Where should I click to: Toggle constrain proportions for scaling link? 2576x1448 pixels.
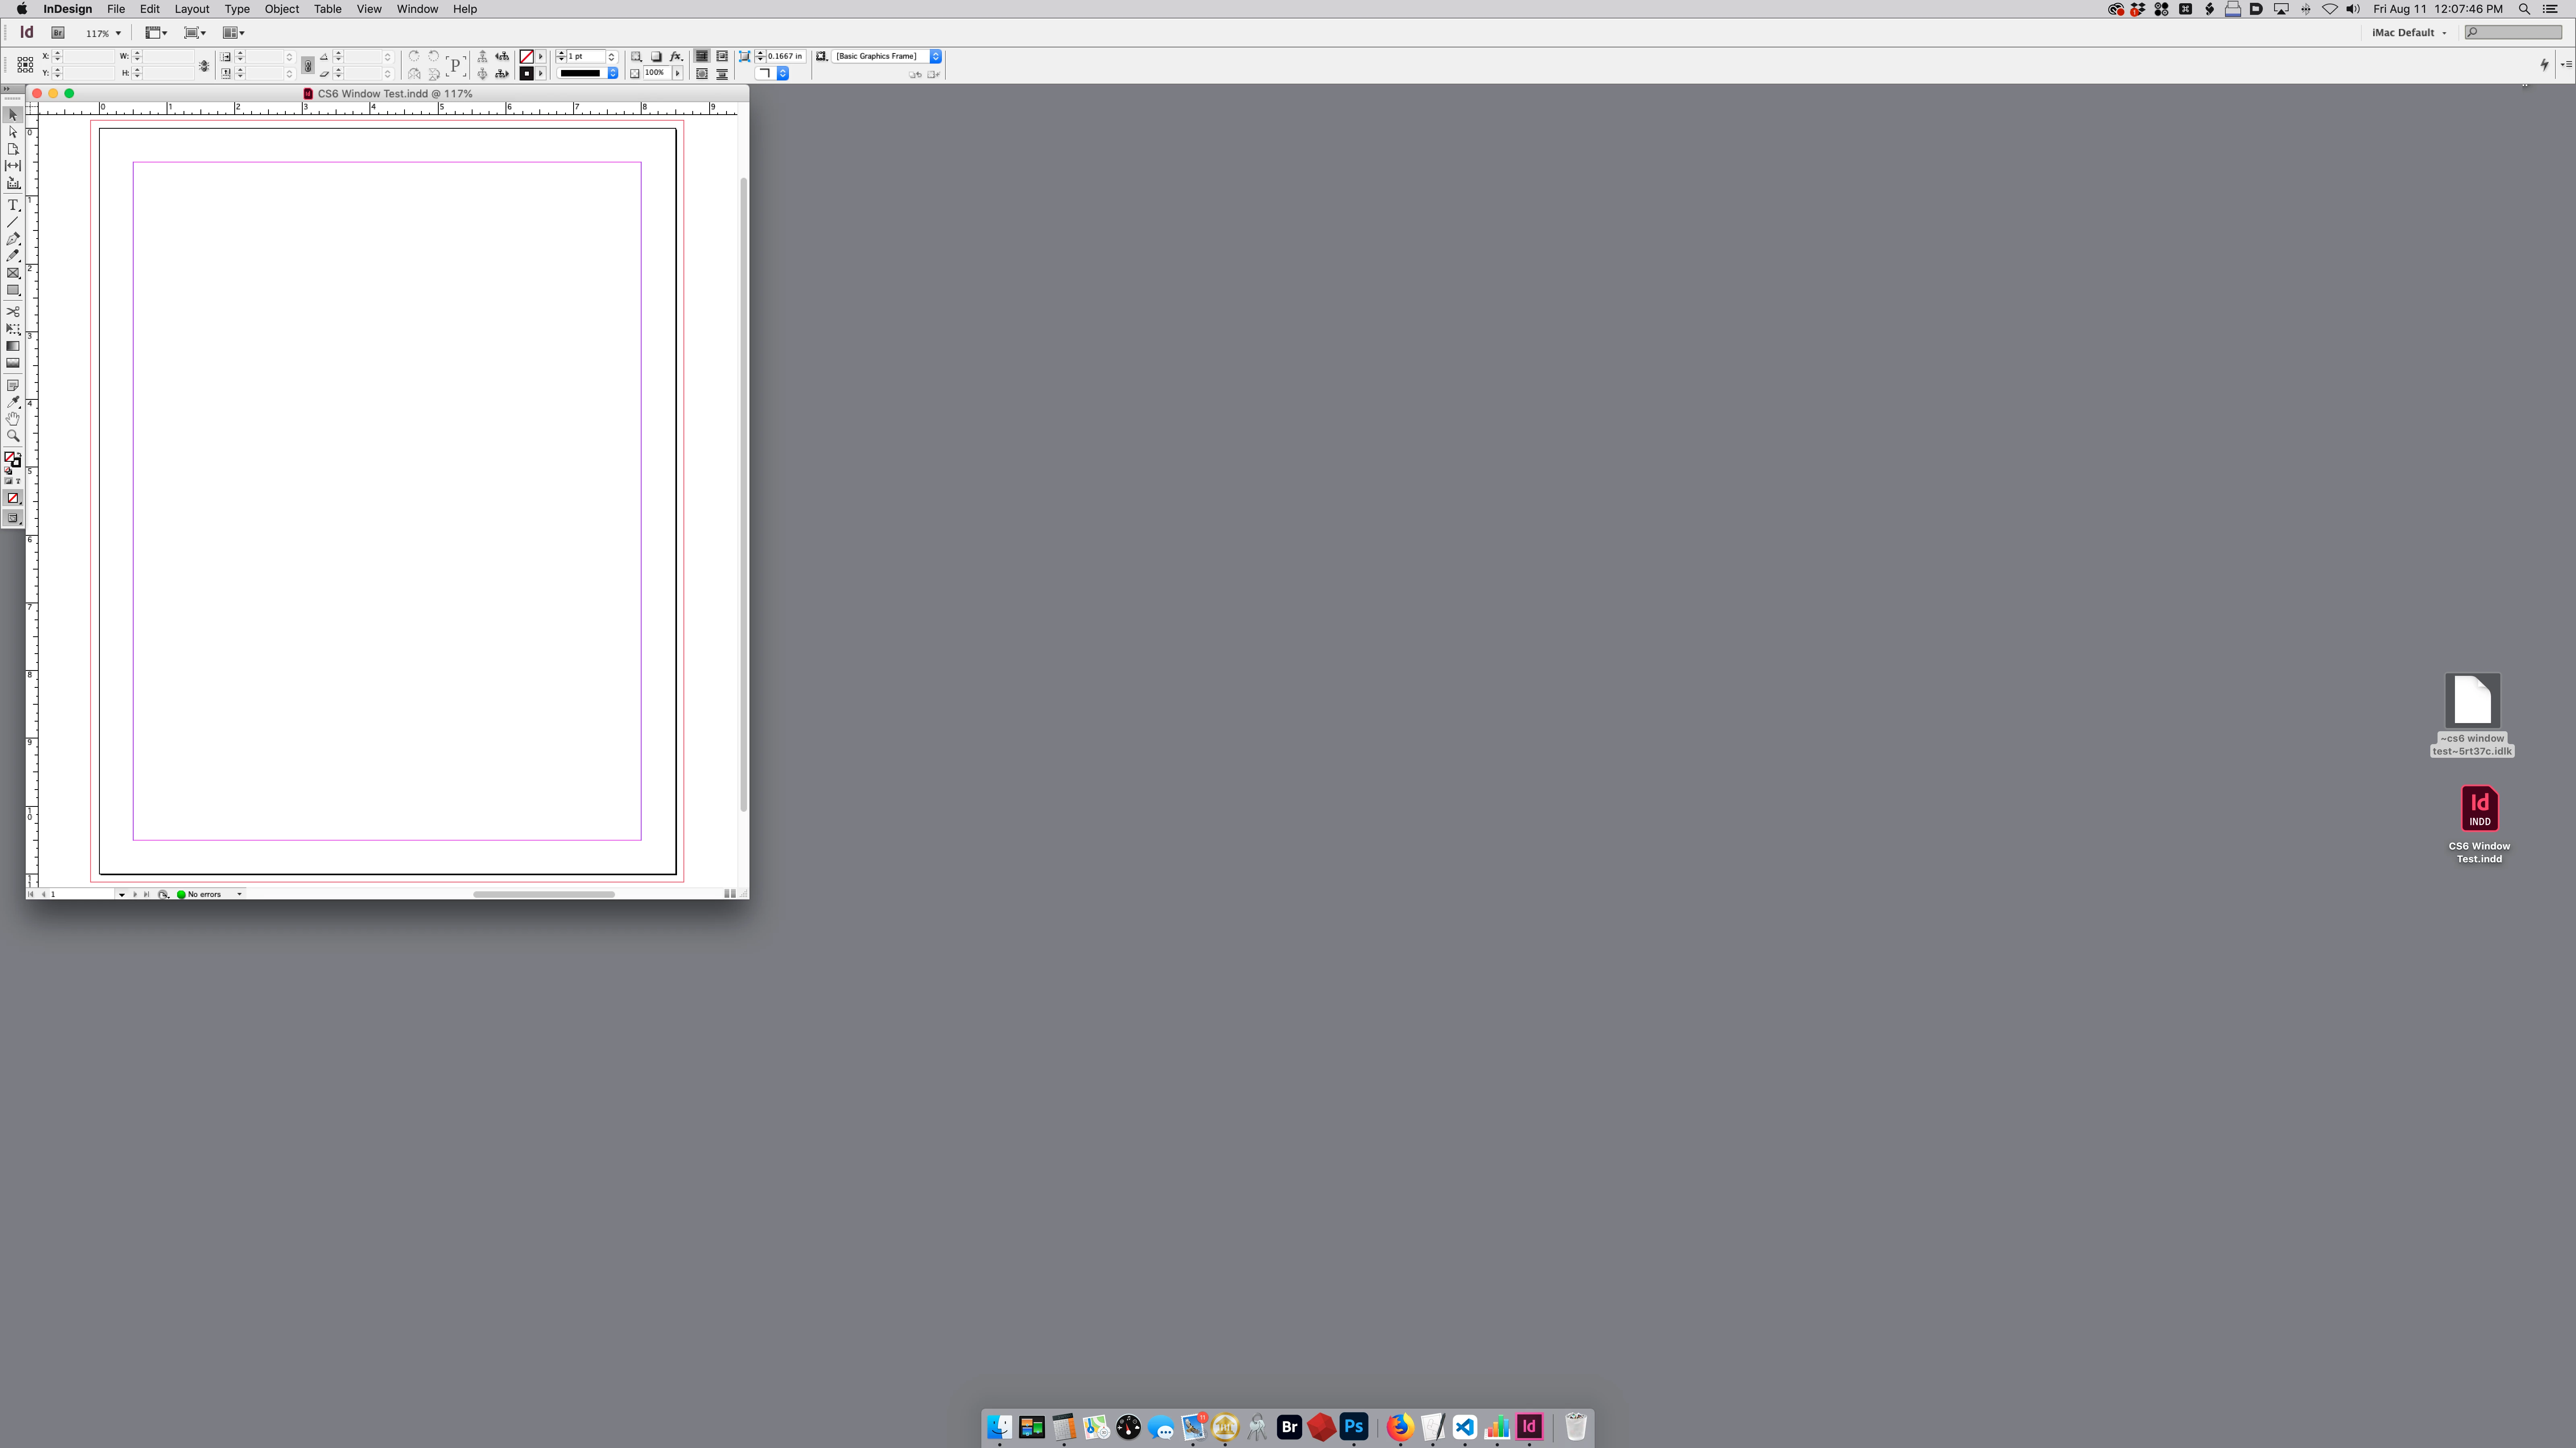pos(308,65)
